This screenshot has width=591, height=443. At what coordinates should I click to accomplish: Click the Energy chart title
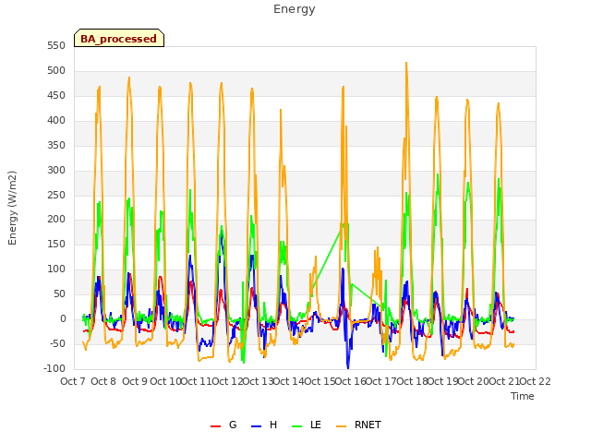(x=295, y=9)
